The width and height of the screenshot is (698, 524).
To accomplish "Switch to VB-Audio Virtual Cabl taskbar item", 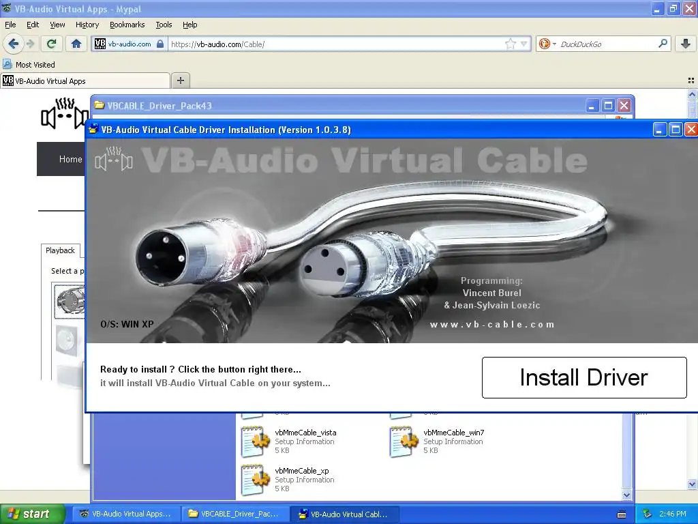I will point(344,514).
